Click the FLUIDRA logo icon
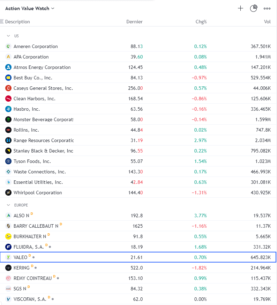 point(8,247)
